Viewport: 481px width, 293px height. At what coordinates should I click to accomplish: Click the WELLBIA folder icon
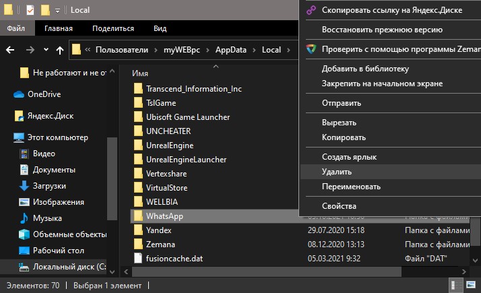point(138,201)
